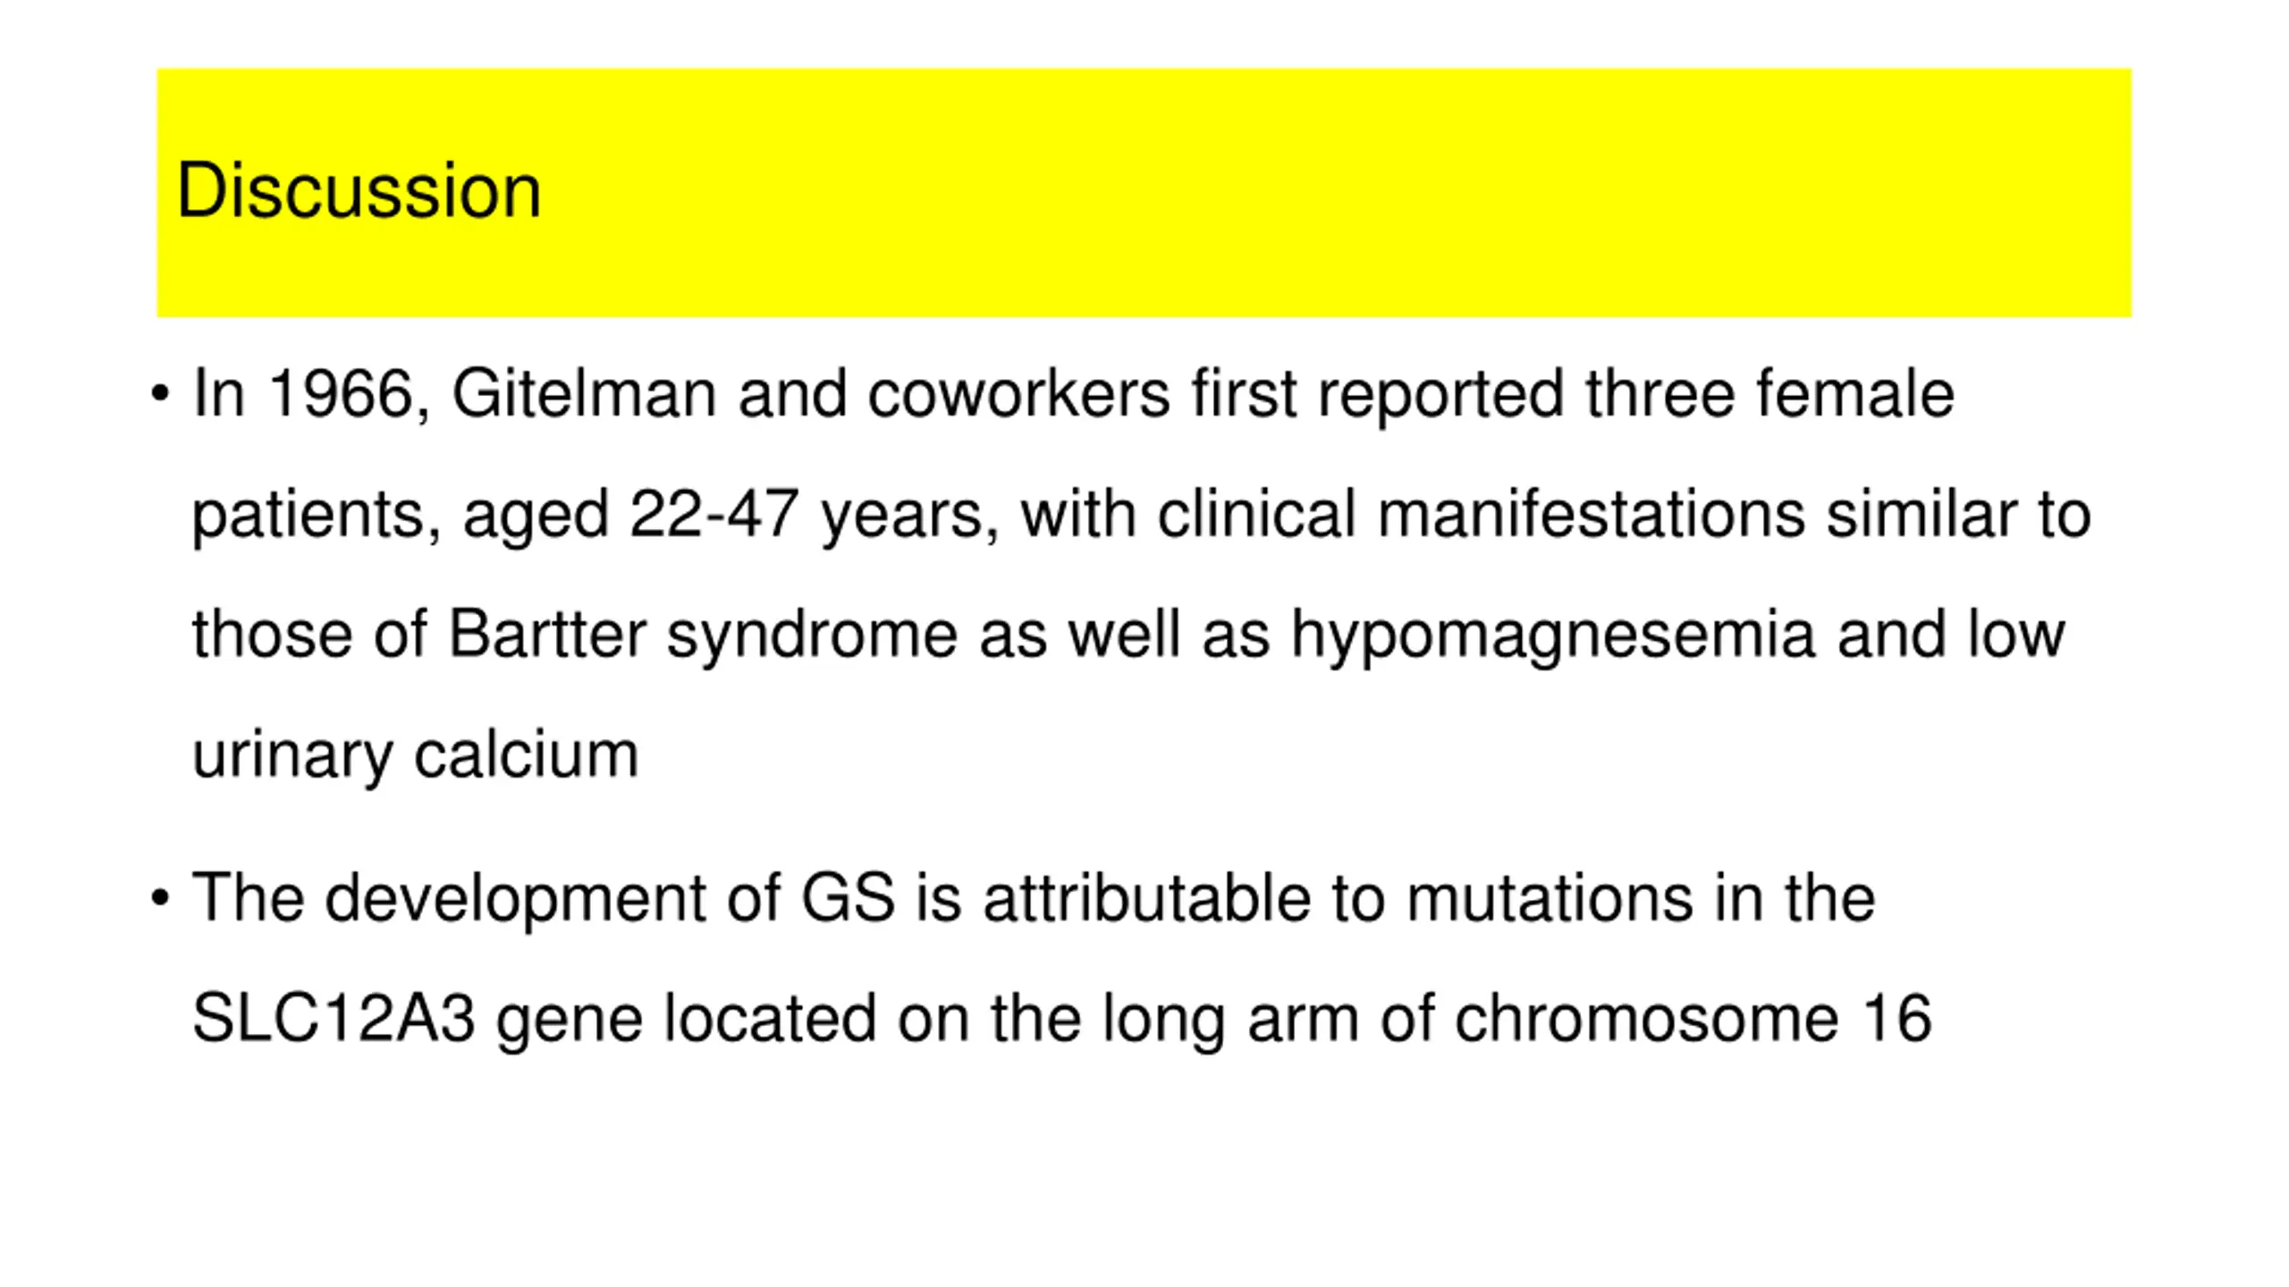Click the second bullet point marker
2289x1287 pixels.
160,897
